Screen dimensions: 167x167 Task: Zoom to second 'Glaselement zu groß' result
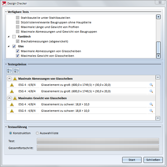151,91
